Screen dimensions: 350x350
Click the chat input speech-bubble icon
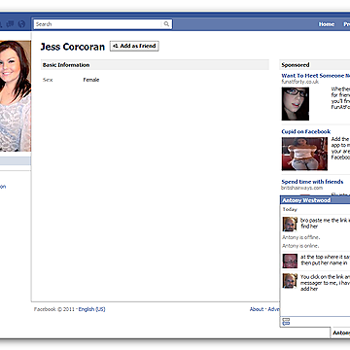click(x=286, y=322)
